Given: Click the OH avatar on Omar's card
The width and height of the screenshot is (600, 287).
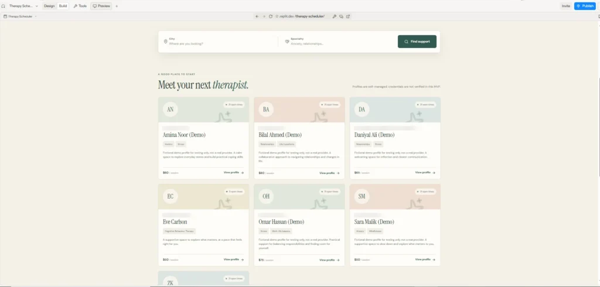Looking at the screenshot, I should click(x=266, y=196).
